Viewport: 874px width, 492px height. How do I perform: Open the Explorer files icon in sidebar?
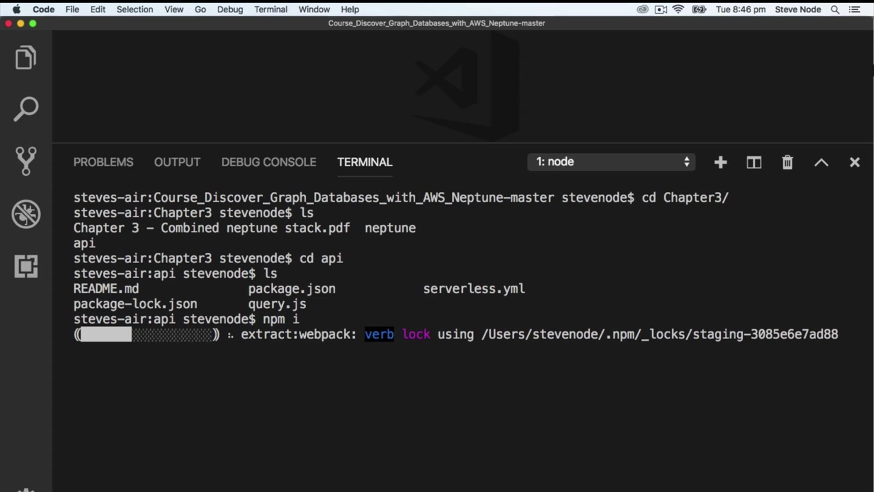click(26, 57)
